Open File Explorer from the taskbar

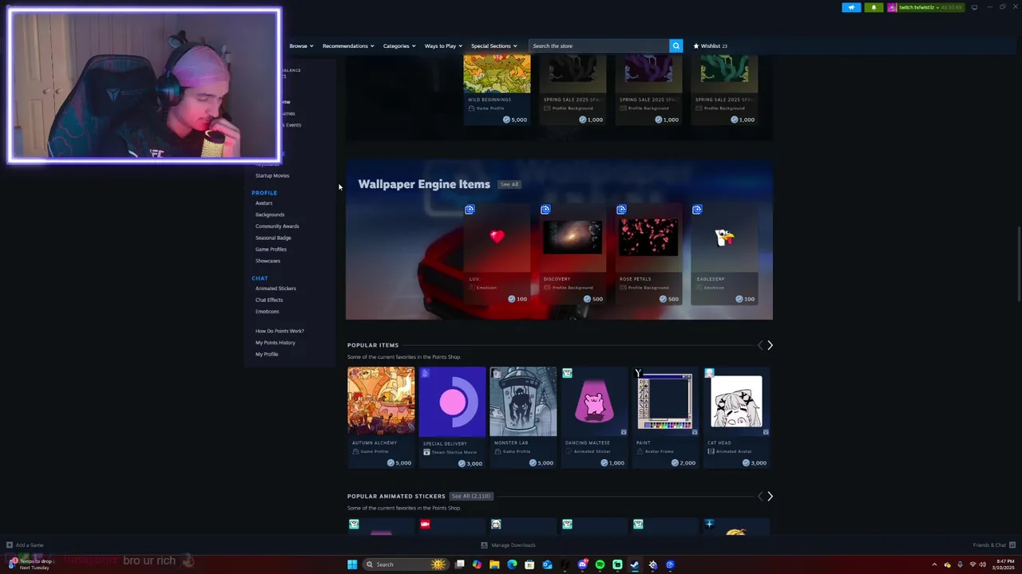click(x=494, y=564)
